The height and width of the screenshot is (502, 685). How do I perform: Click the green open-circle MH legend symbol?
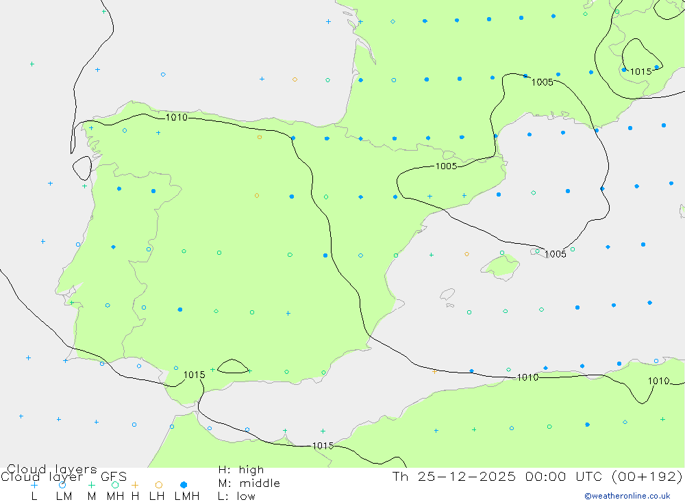tap(115, 485)
